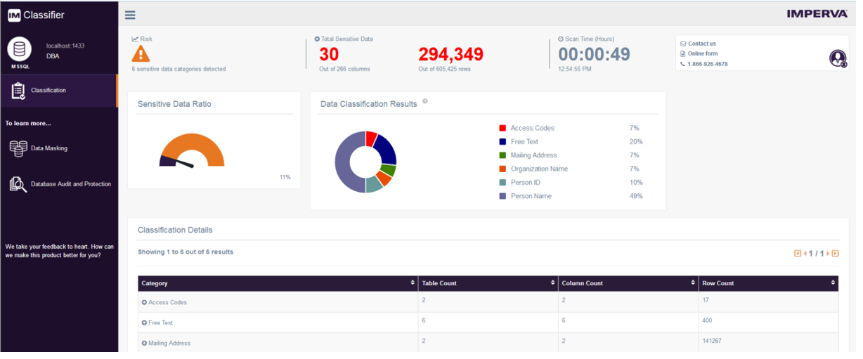Viewport: 863px width, 359px height.
Task: Sort table by Row Count column
Action: [833, 283]
